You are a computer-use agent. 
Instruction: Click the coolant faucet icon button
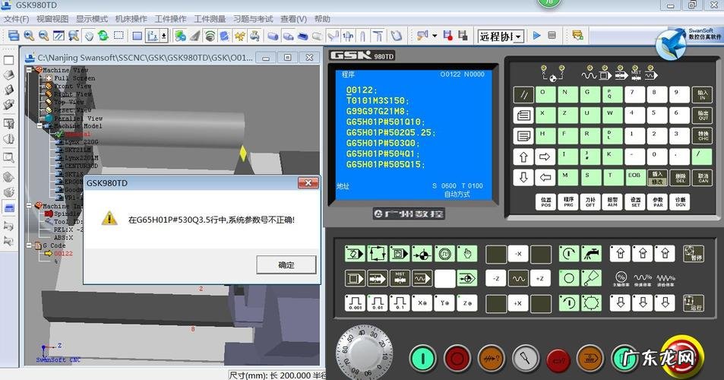coord(590,254)
